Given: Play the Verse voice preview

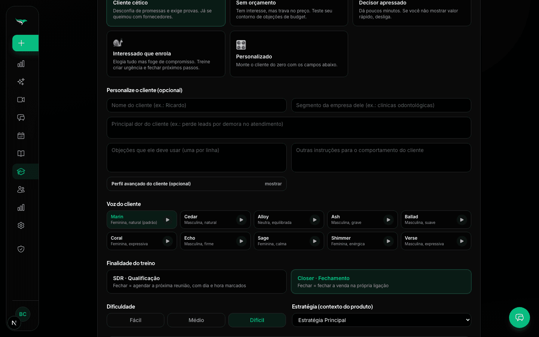Looking at the screenshot, I should coord(462,241).
